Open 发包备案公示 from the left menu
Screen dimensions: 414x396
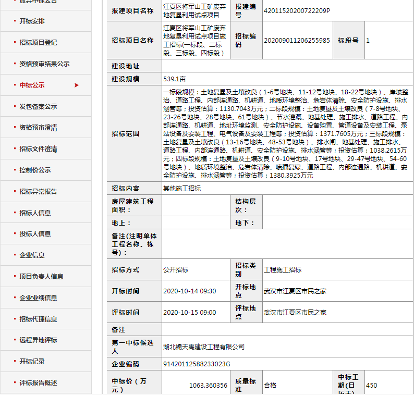pos(38,106)
